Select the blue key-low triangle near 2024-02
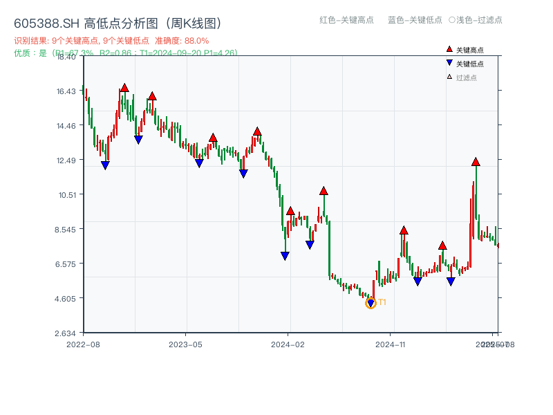 pyautogui.click(x=285, y=255)
